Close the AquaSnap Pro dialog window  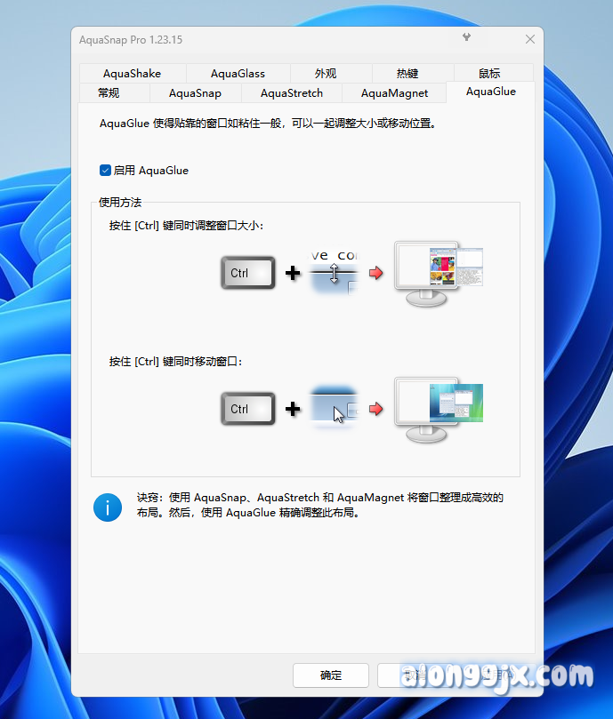coord(530,39)
